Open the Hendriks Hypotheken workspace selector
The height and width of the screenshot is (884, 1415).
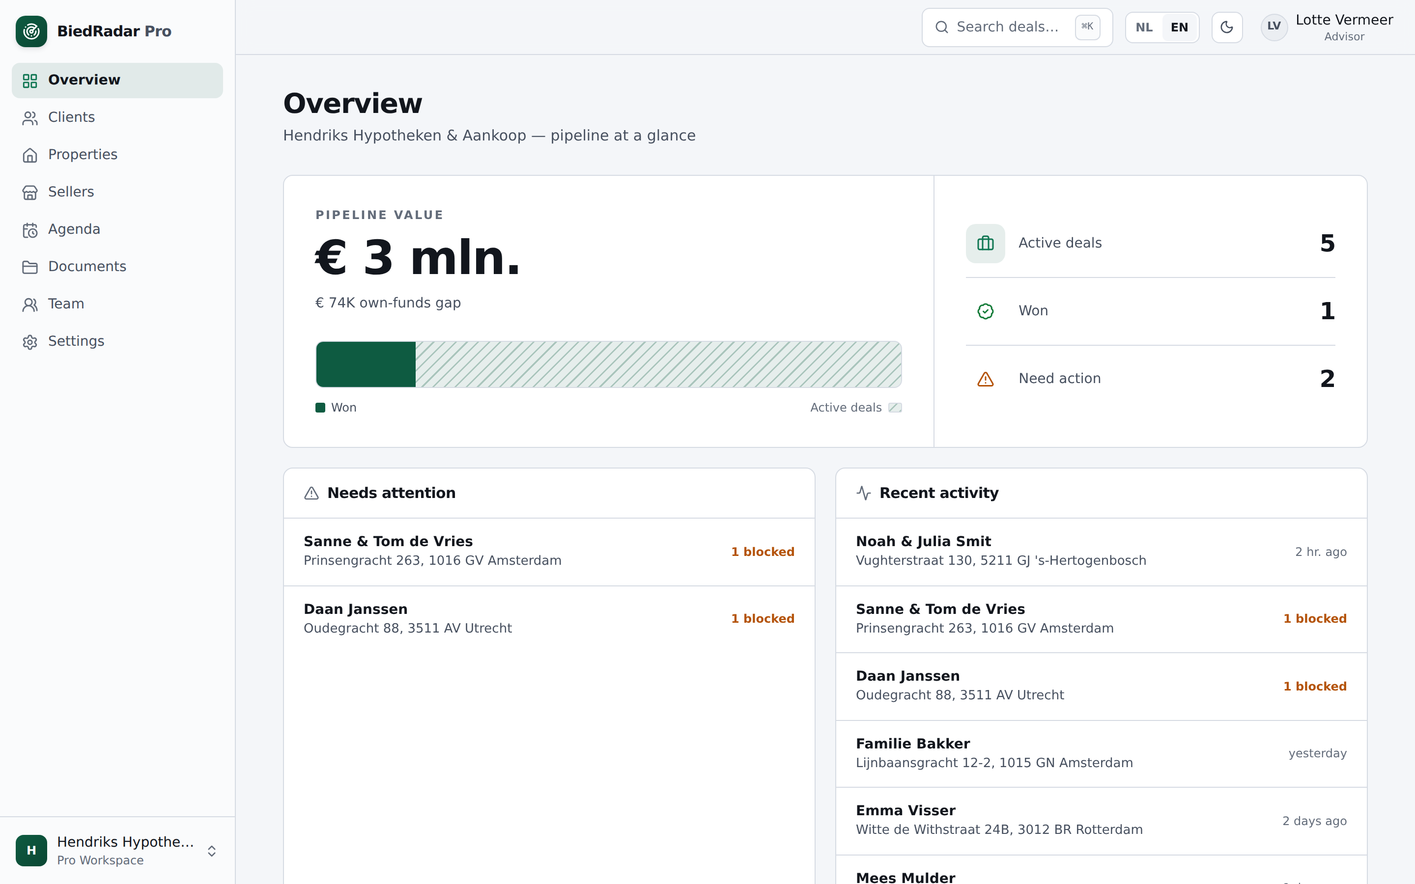[x=117, y=850]
